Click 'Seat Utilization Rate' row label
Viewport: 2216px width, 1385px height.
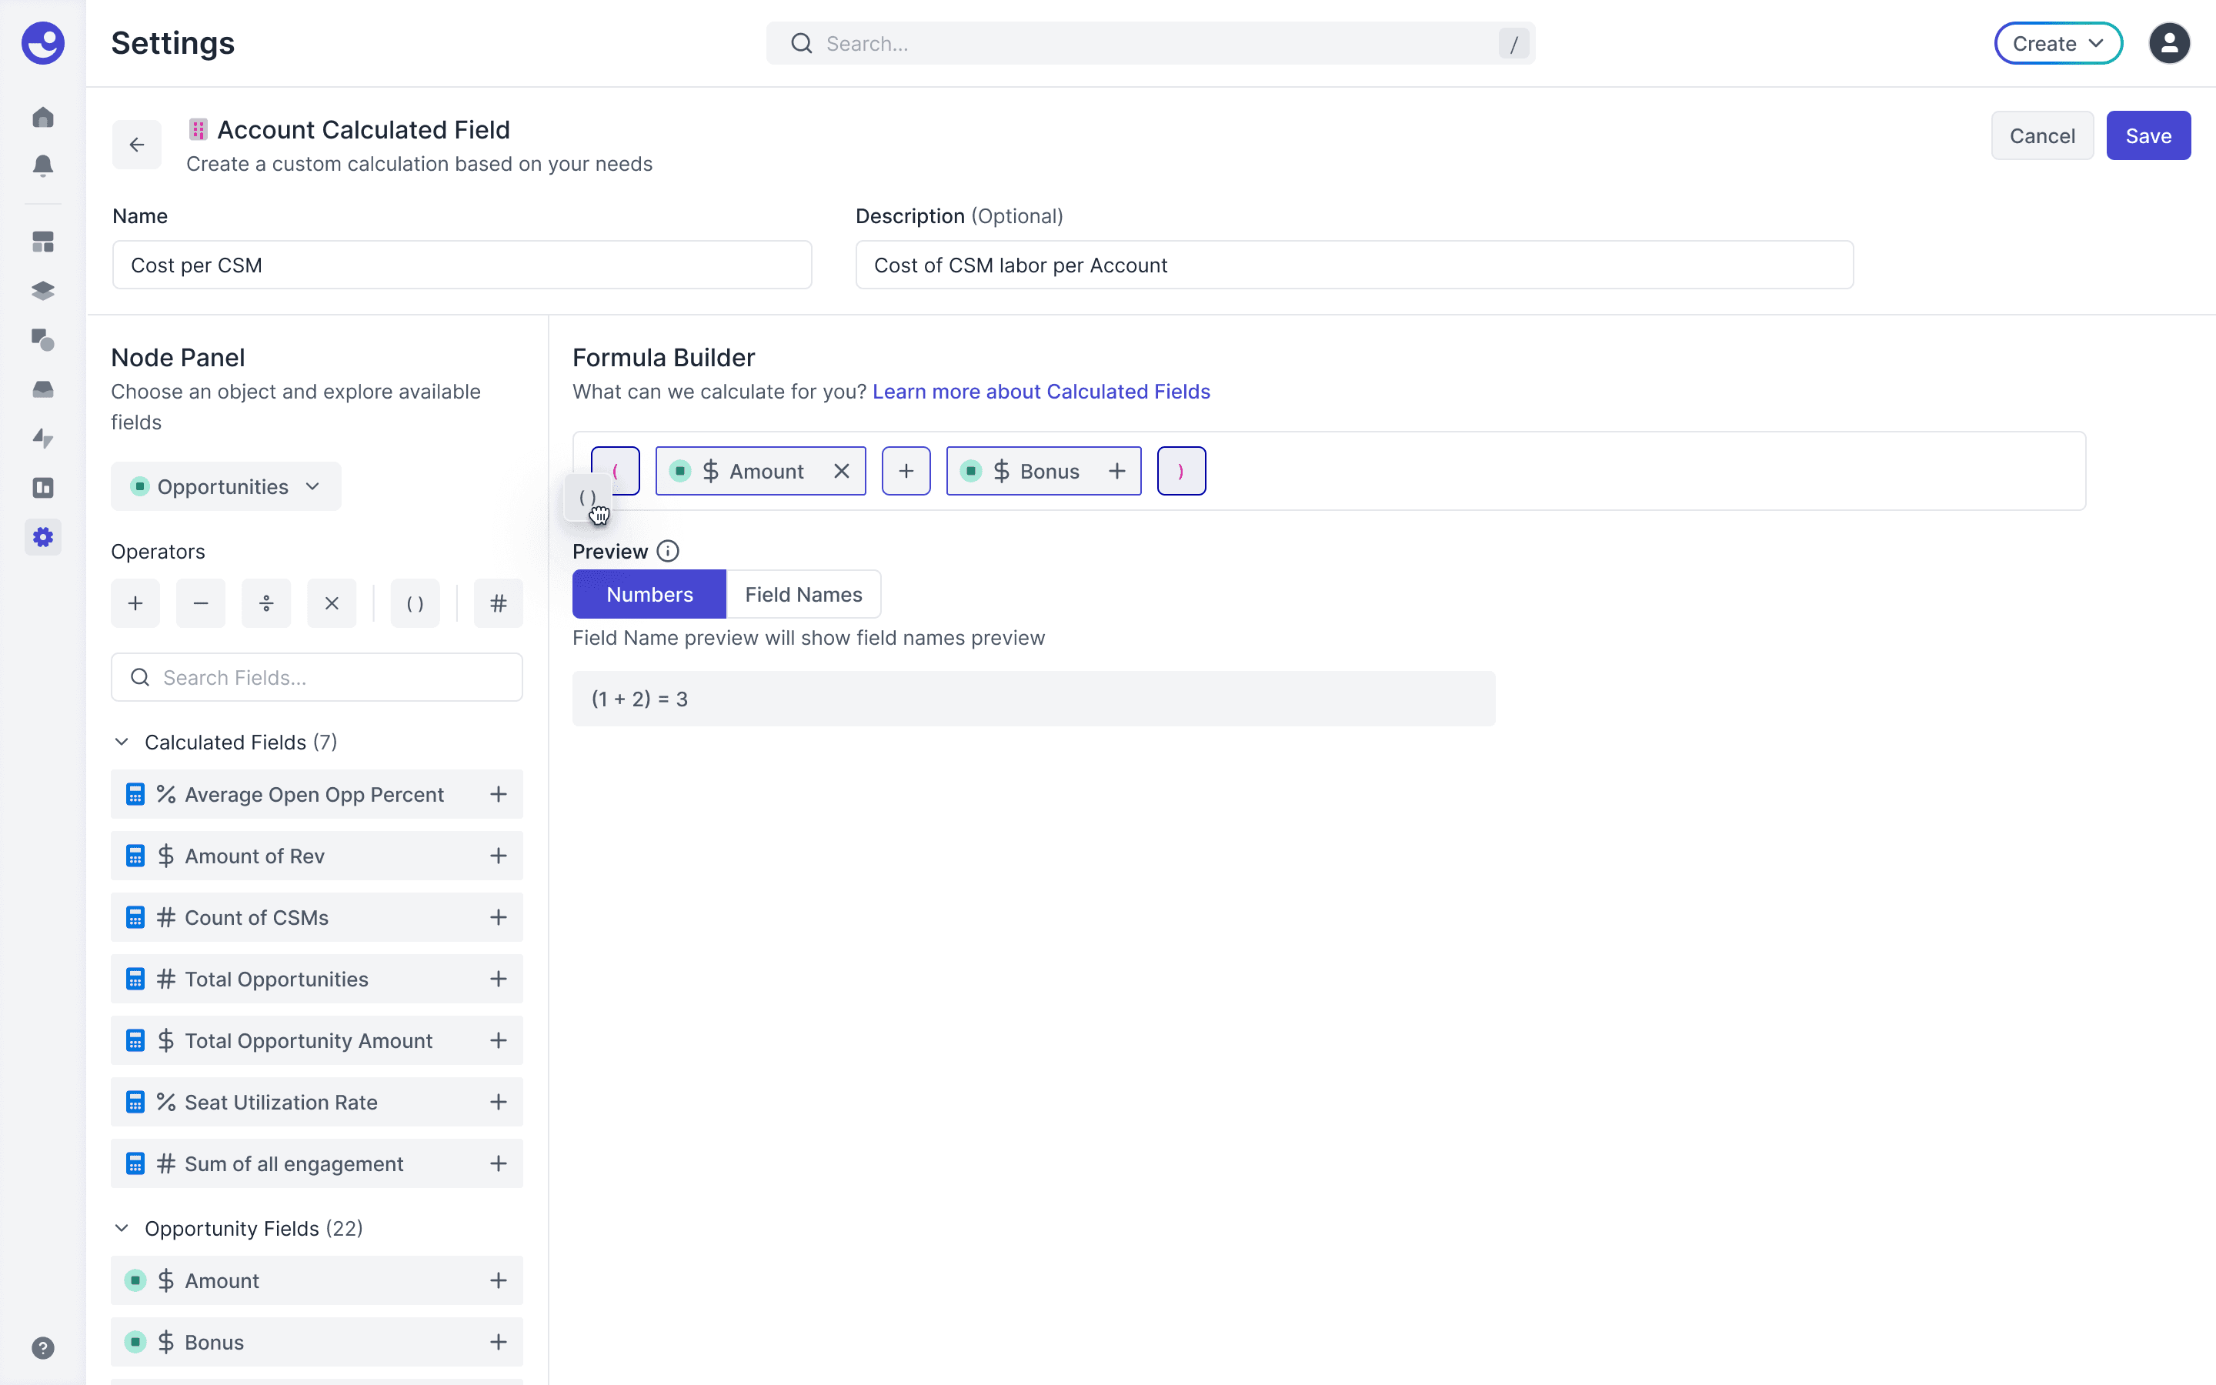[x=281, y=1102]
